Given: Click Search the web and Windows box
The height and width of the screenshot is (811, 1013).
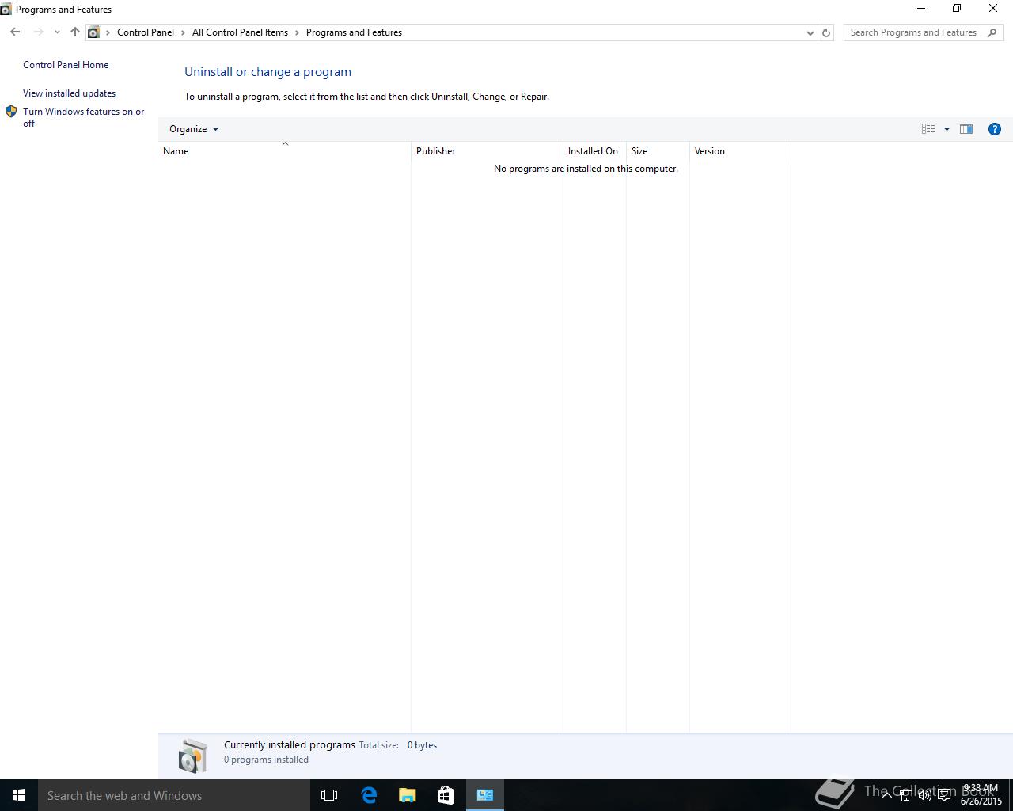Looking at the screenshot, I should (x=174, y=795).
